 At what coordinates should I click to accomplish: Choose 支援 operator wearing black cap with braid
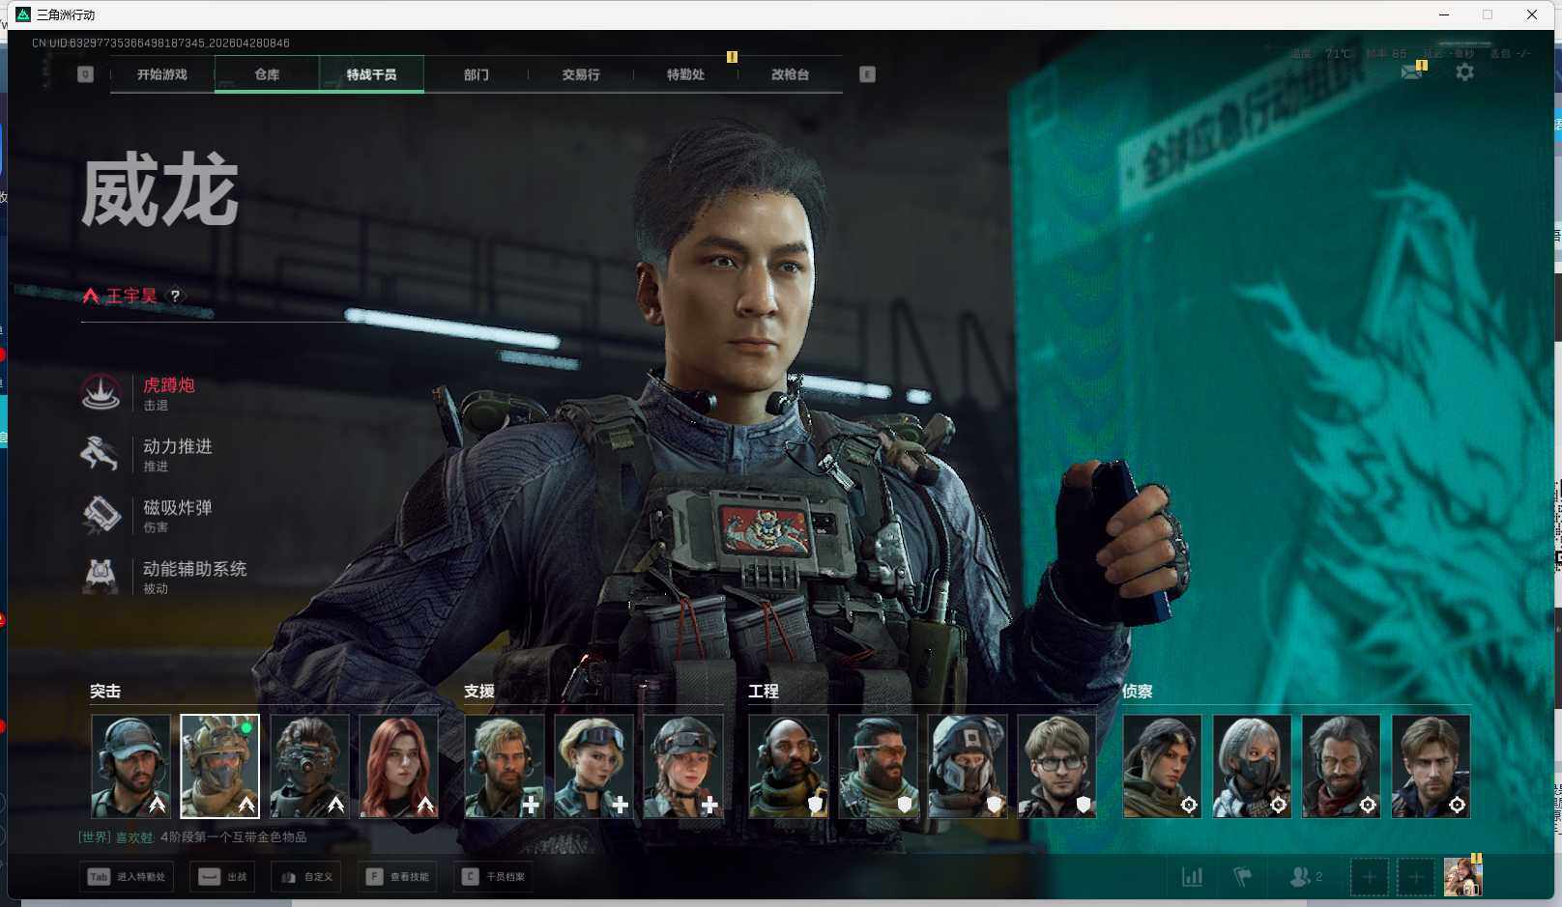pyautogui.click(x=683, y=766)
